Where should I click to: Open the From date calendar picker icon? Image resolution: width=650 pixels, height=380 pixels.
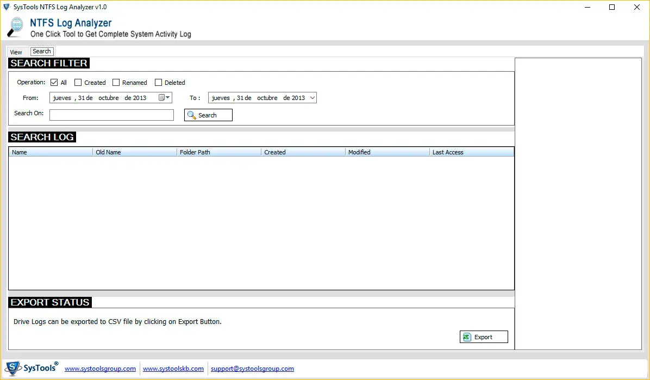pos(161,97)
